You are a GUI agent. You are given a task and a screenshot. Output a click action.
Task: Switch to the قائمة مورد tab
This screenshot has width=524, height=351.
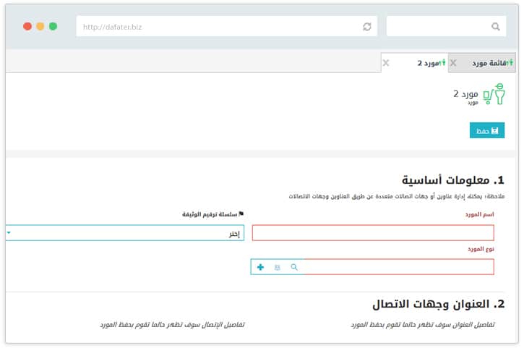481,62
